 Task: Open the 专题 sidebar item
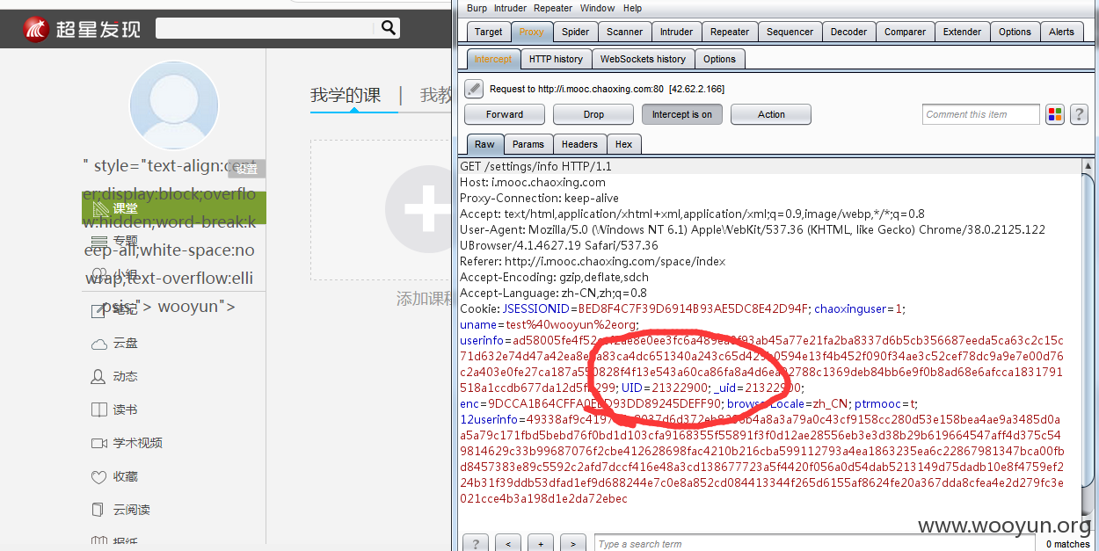click(115, 241)
